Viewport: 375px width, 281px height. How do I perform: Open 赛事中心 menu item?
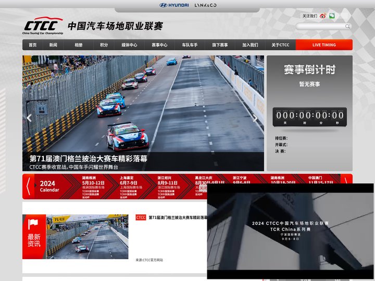tap(159, 45)
